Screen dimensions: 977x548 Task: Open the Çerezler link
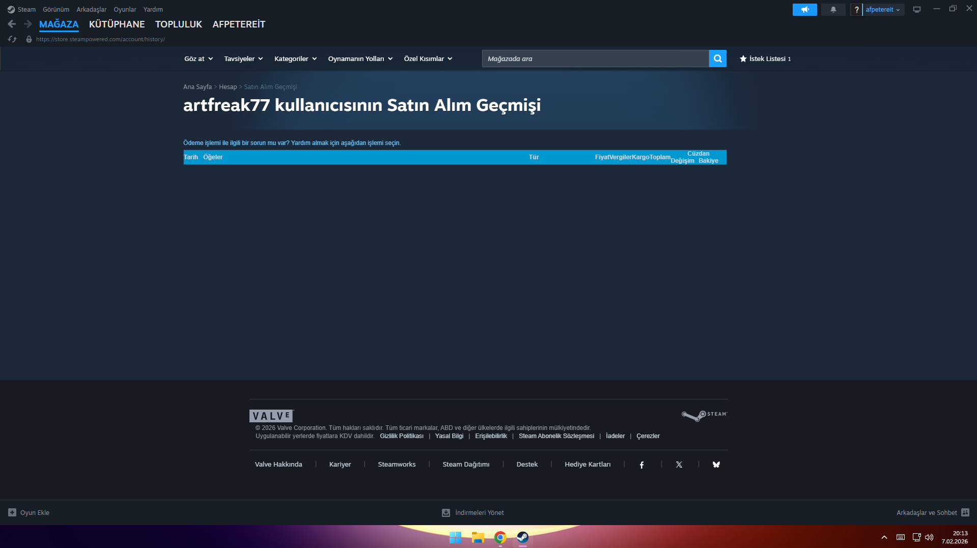(648, 436)
